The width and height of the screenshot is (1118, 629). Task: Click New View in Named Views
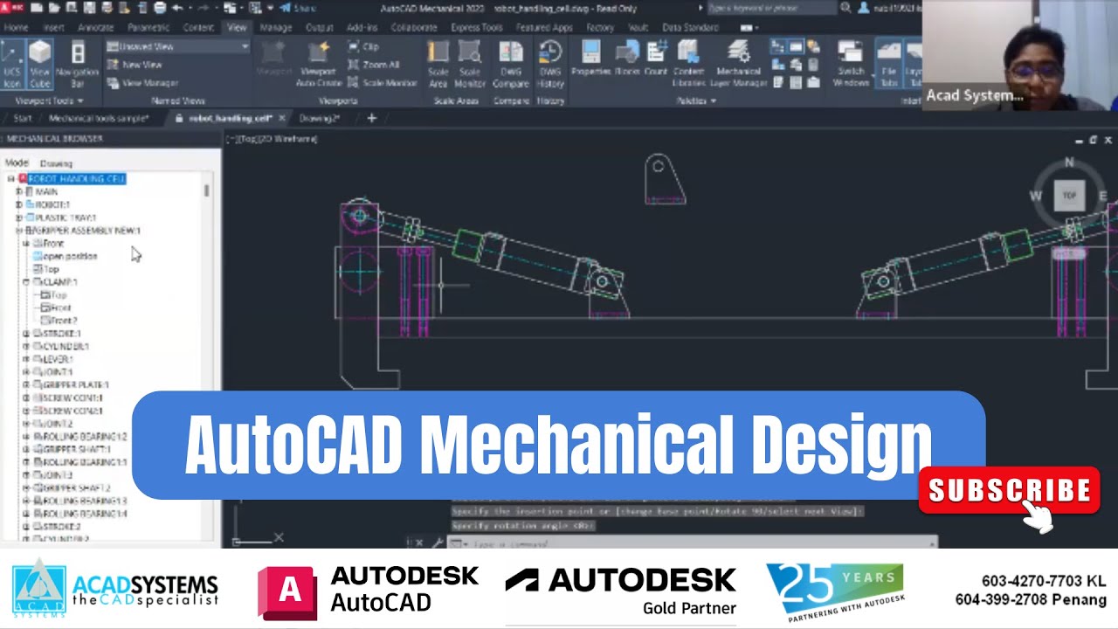135,65
